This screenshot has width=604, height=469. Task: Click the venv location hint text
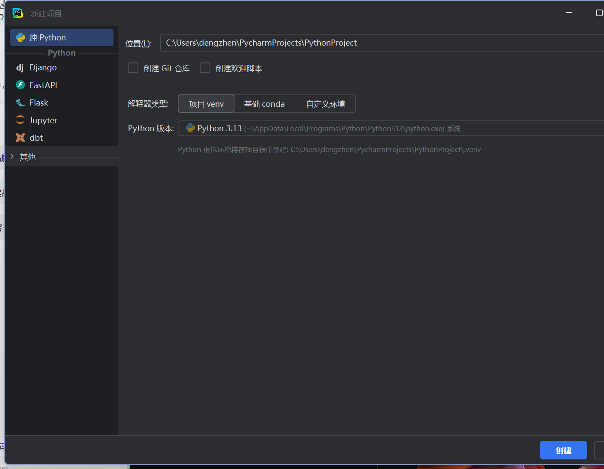[x=329, y=149]
